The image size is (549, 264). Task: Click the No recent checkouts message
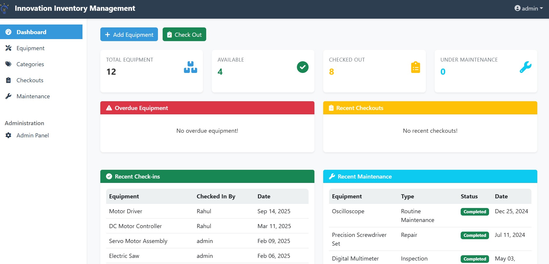pyautogui.click(x=430, y=131)
